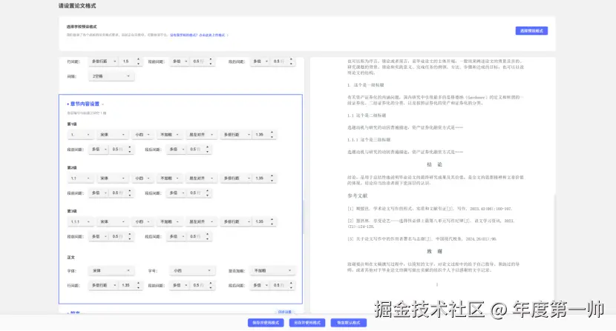This screenshot has width=616, height=331.
Task: Click the 致 谢 heading in preview
Action: (x=434, y=251)
